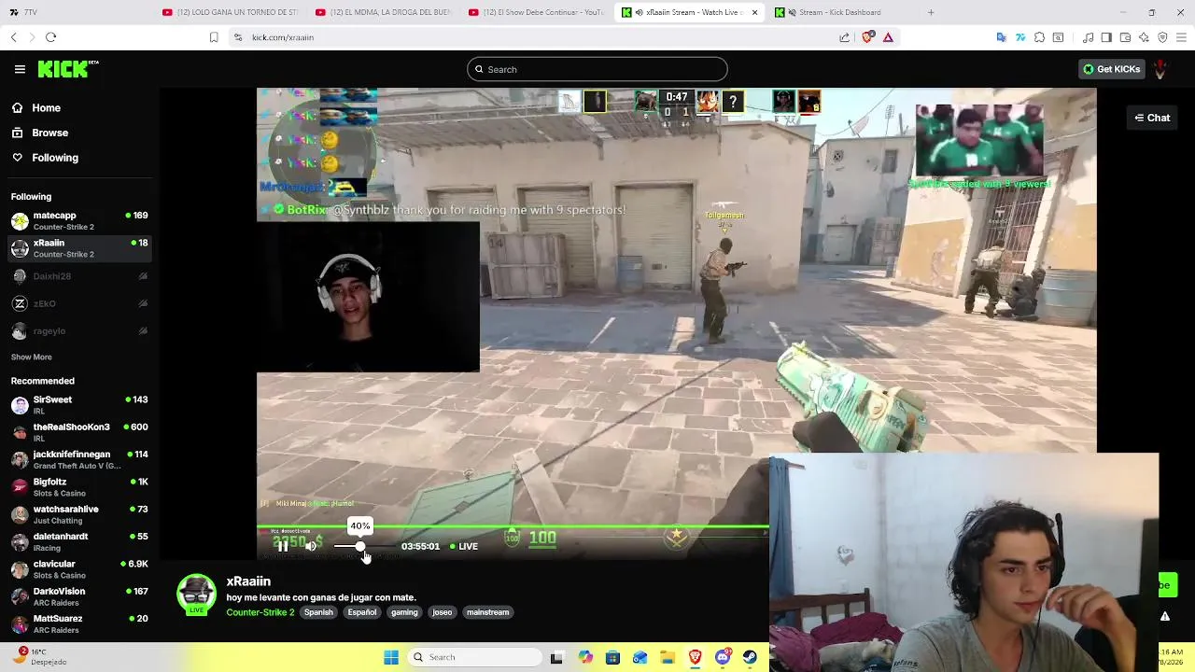Switch to El Show Debe Continuar tab
The image size is (1195, 672).
pyautogui.click(x=536, y=12)
